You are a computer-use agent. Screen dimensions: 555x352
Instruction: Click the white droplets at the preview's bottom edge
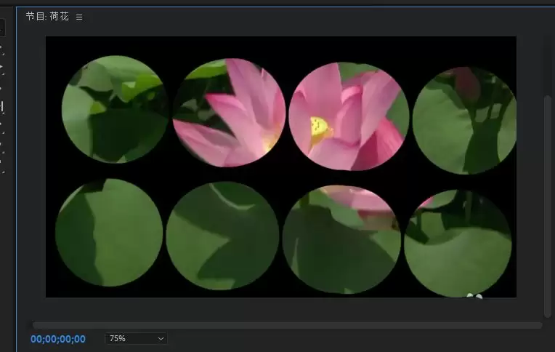(x=474, y=296)
